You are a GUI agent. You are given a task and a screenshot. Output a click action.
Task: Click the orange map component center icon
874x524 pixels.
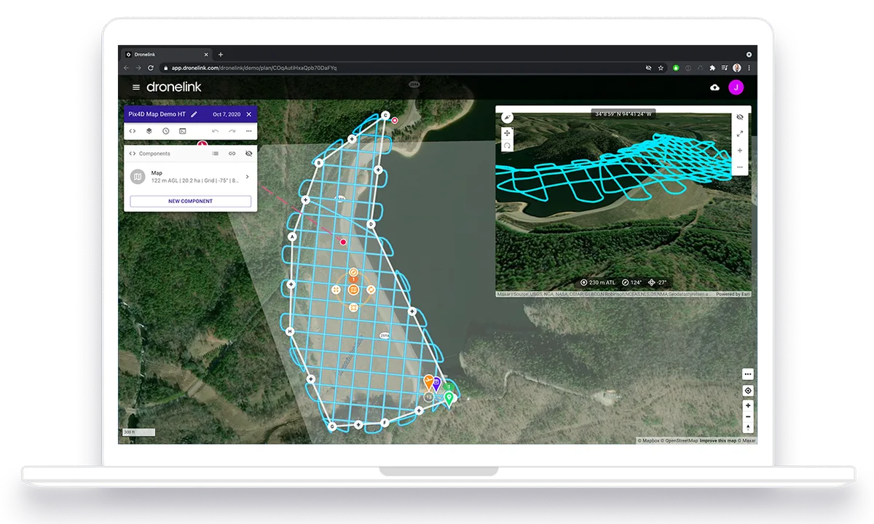(x=353, y=290)
